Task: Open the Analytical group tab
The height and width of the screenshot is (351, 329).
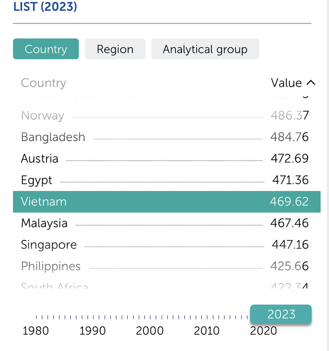Action: 205,49
